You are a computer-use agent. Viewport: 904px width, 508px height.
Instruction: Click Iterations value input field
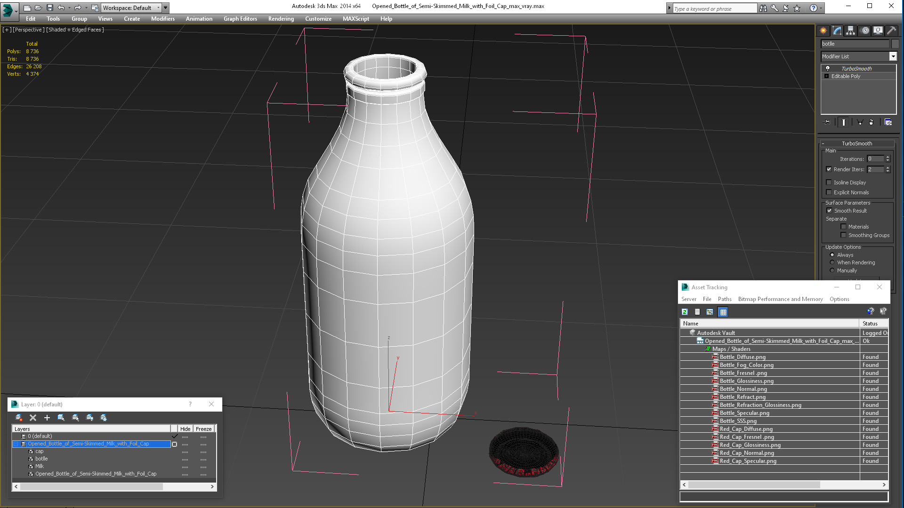pos(876,159)
